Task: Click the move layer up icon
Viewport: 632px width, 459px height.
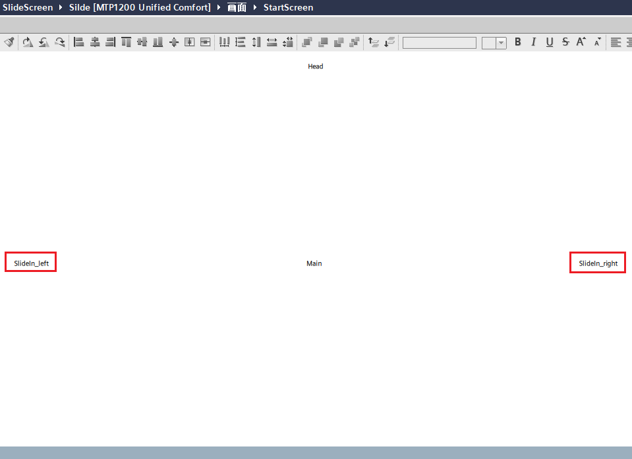Action: tap(373, 42)
